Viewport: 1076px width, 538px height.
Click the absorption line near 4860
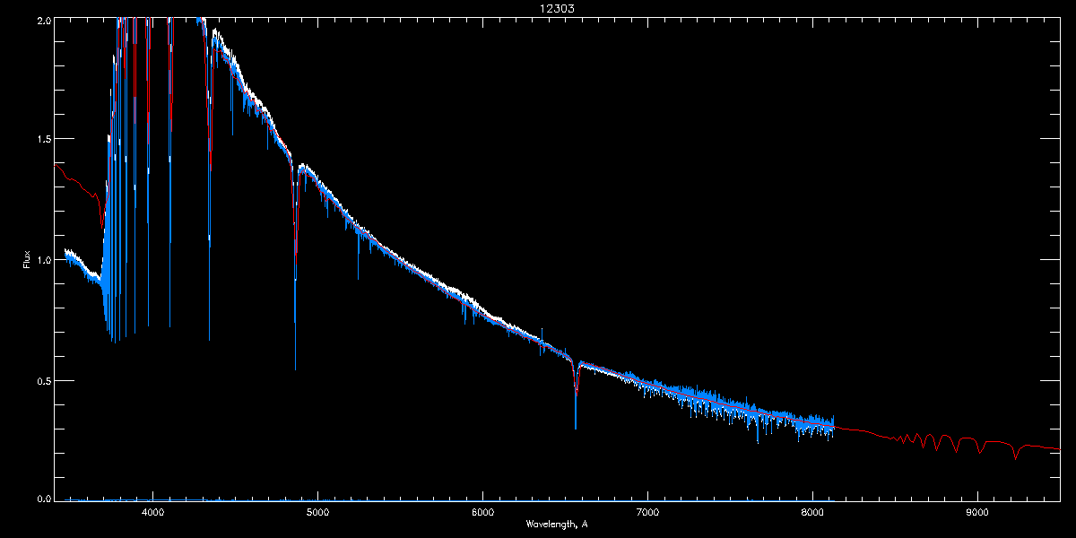(x=295, y=269)
